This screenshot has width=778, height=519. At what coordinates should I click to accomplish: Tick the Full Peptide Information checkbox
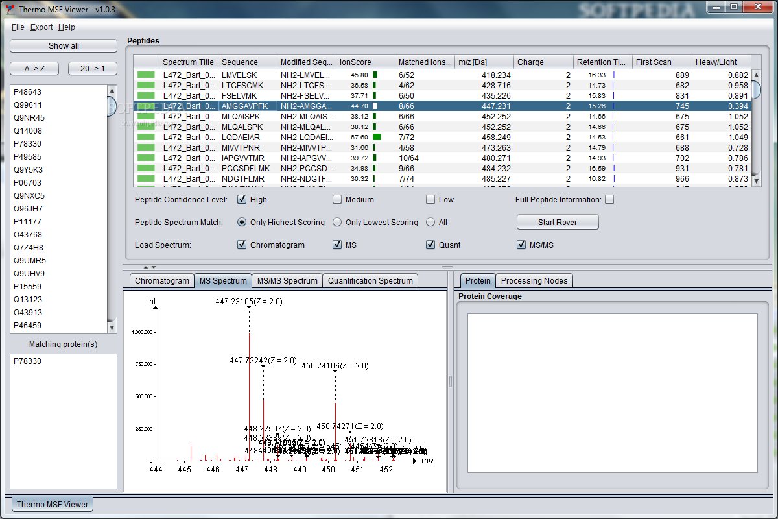[x=609, y=199]
